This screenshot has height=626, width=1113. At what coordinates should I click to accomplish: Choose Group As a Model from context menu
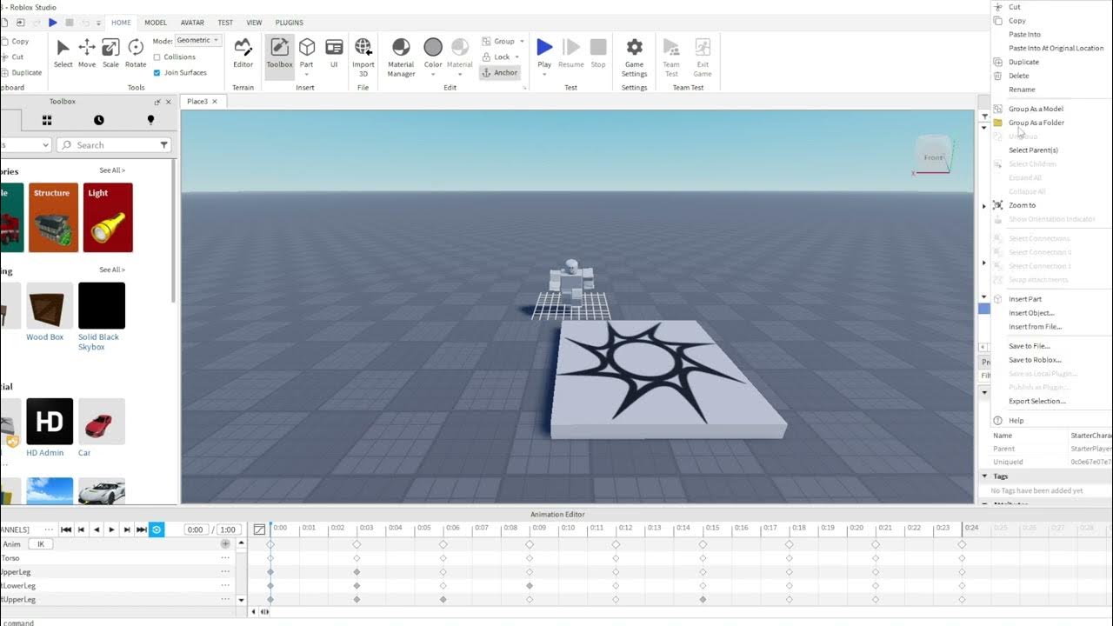point(1035,108)
